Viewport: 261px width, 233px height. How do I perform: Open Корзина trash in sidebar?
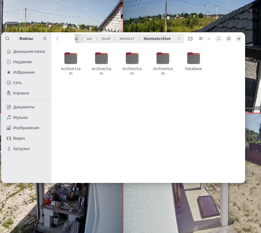tap(21, 93)
